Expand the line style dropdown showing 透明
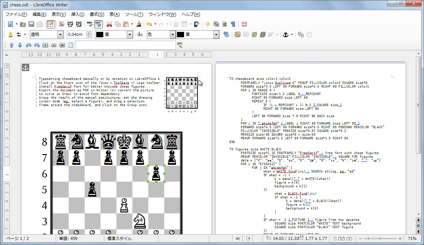This screenshot has width=424, height=245. [x=60, y=35]
